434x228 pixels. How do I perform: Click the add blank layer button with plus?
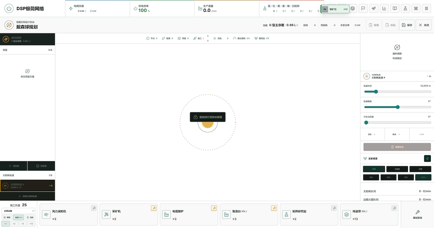[x=13, y=166]
